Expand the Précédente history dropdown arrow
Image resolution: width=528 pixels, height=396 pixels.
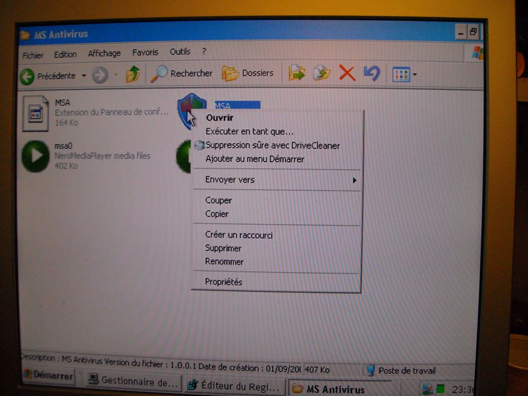click(x=84, y=76)
